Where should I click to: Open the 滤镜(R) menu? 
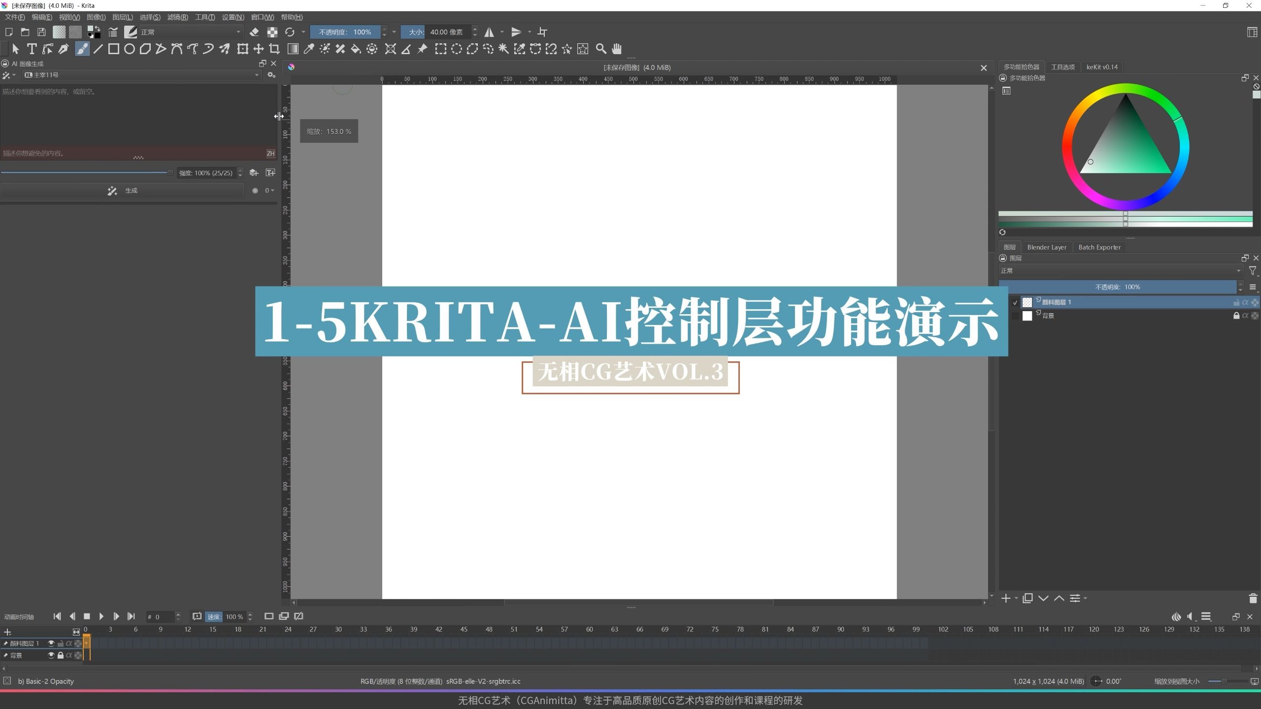[177, 17]
